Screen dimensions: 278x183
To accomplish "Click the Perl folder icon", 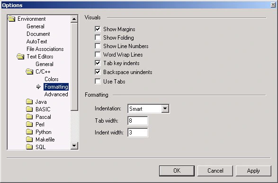I will coord(29,125).
